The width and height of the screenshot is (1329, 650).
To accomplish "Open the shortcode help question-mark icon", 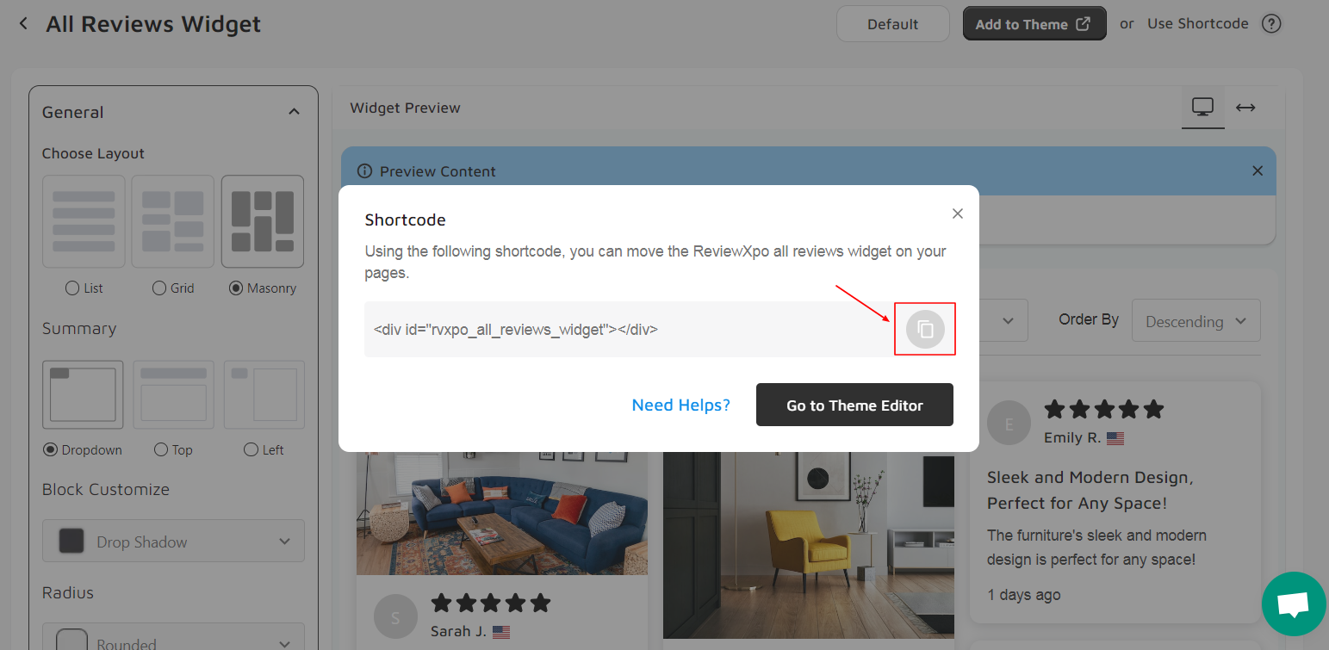I will point(1271,24).
